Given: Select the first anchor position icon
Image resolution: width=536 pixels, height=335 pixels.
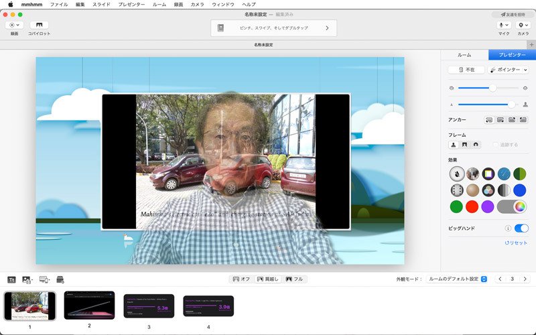Looking at the screenshot, I should point(490,120).
